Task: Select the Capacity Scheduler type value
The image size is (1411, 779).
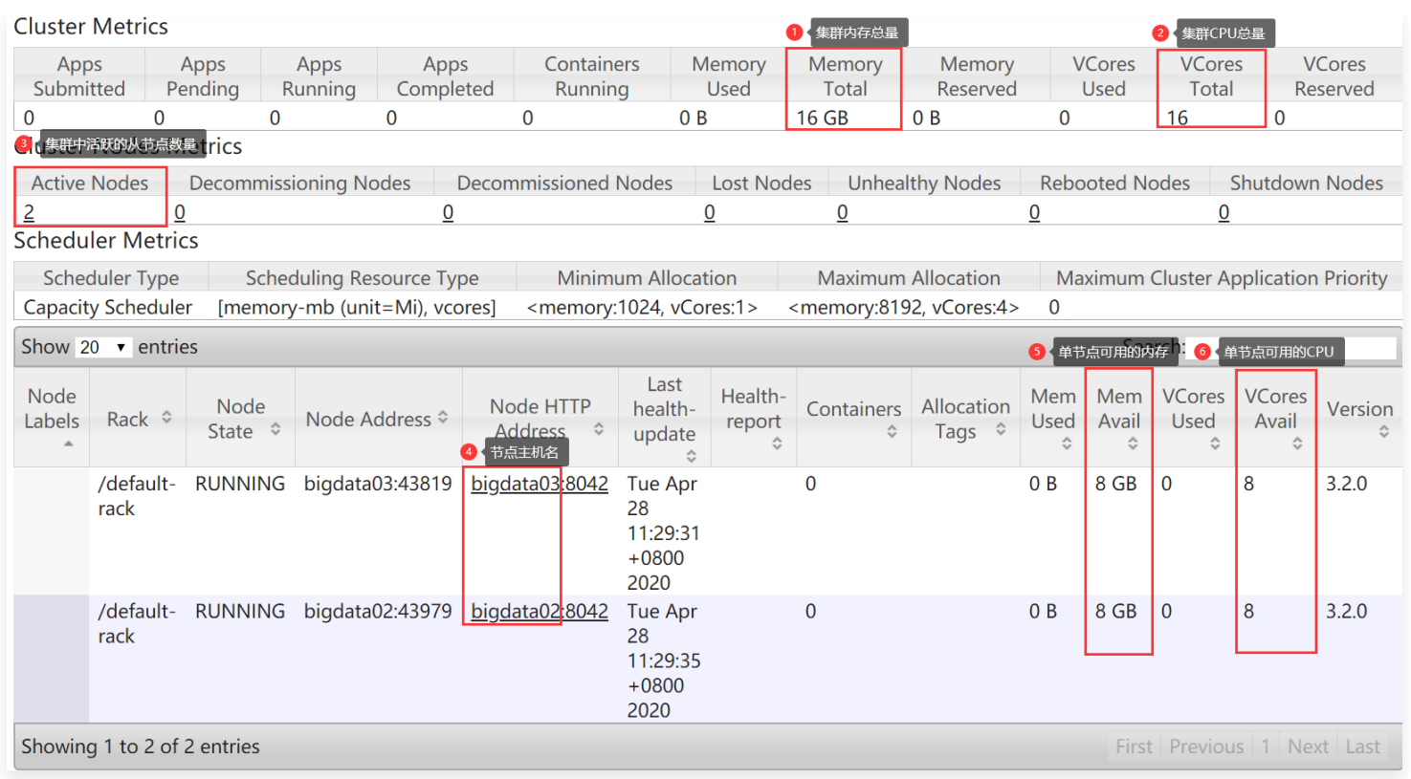Action: pos(108,308)
